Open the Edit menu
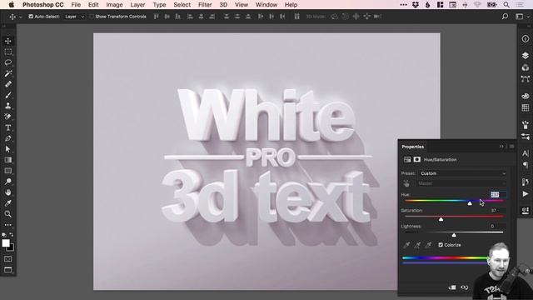The height and width of the screenshot is (300, 533). coord(93,5)
